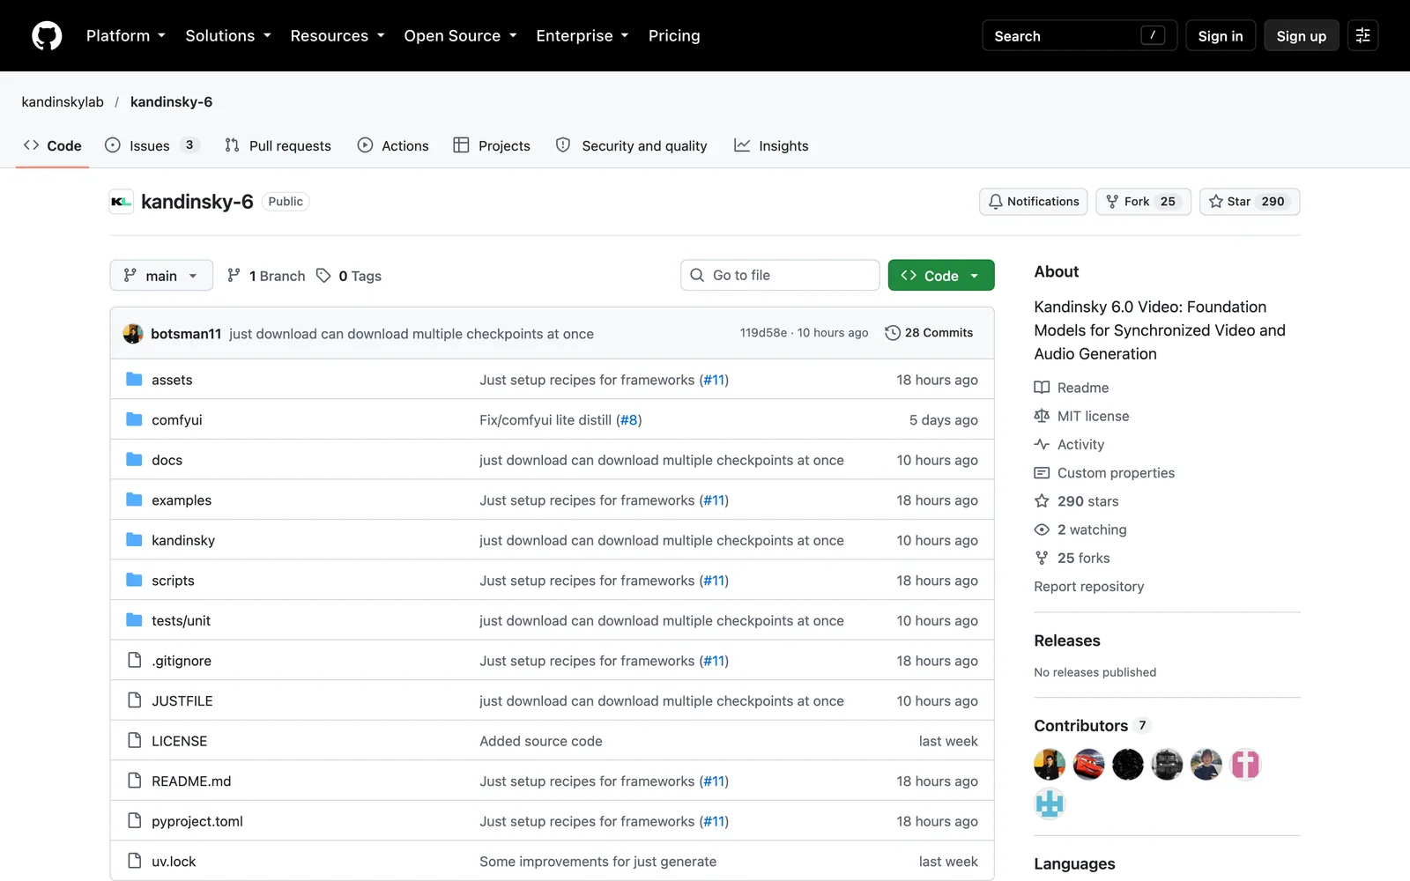
Task: Switch to the Pull requests tab
Action: pos(278,145)
